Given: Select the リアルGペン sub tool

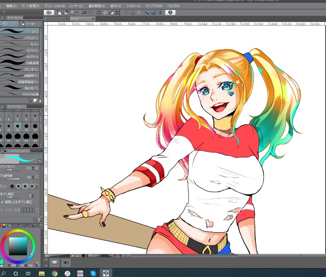Looking at the screenshot, I should tap(20, 38).
